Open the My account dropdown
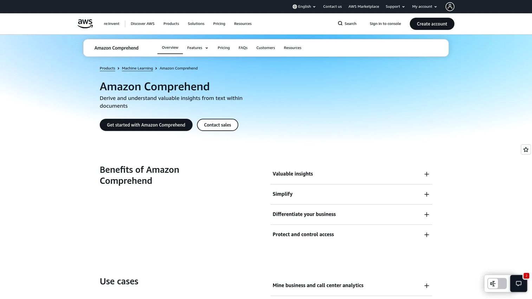532x299 pixels. 424,7
